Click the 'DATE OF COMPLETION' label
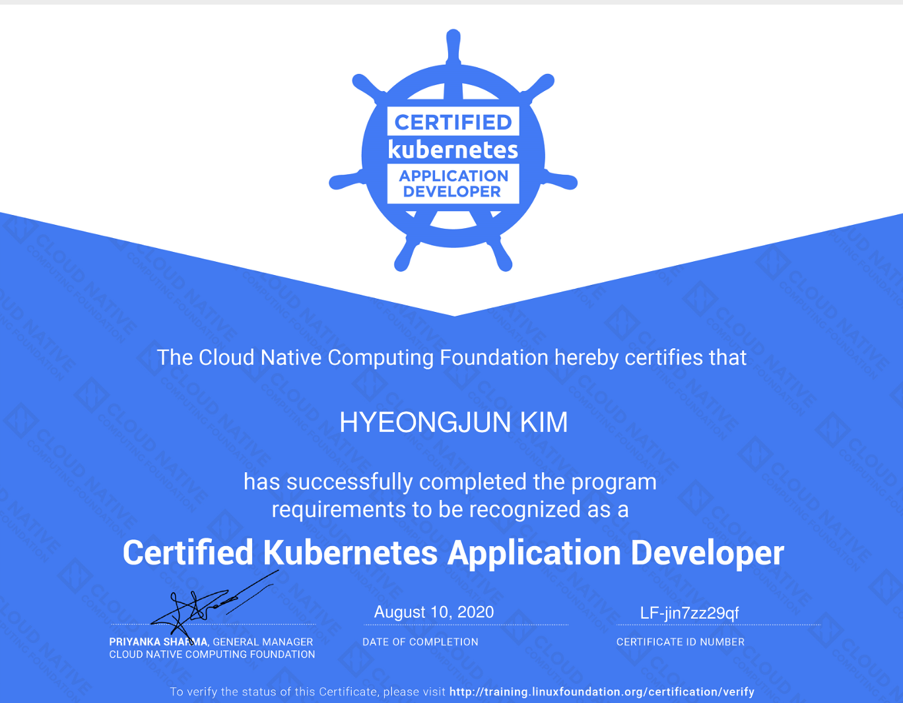This screenshot has height=703, width=903. click(420, 642)
